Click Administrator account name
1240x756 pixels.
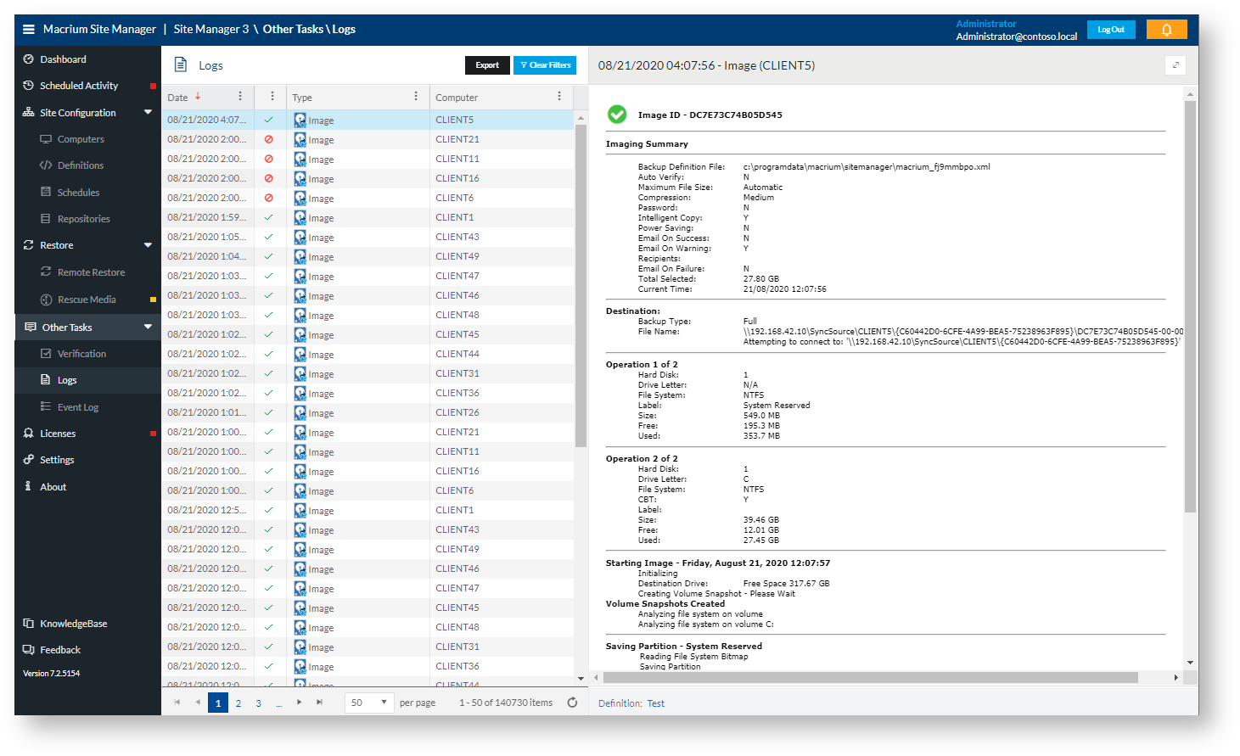point(985,24)
